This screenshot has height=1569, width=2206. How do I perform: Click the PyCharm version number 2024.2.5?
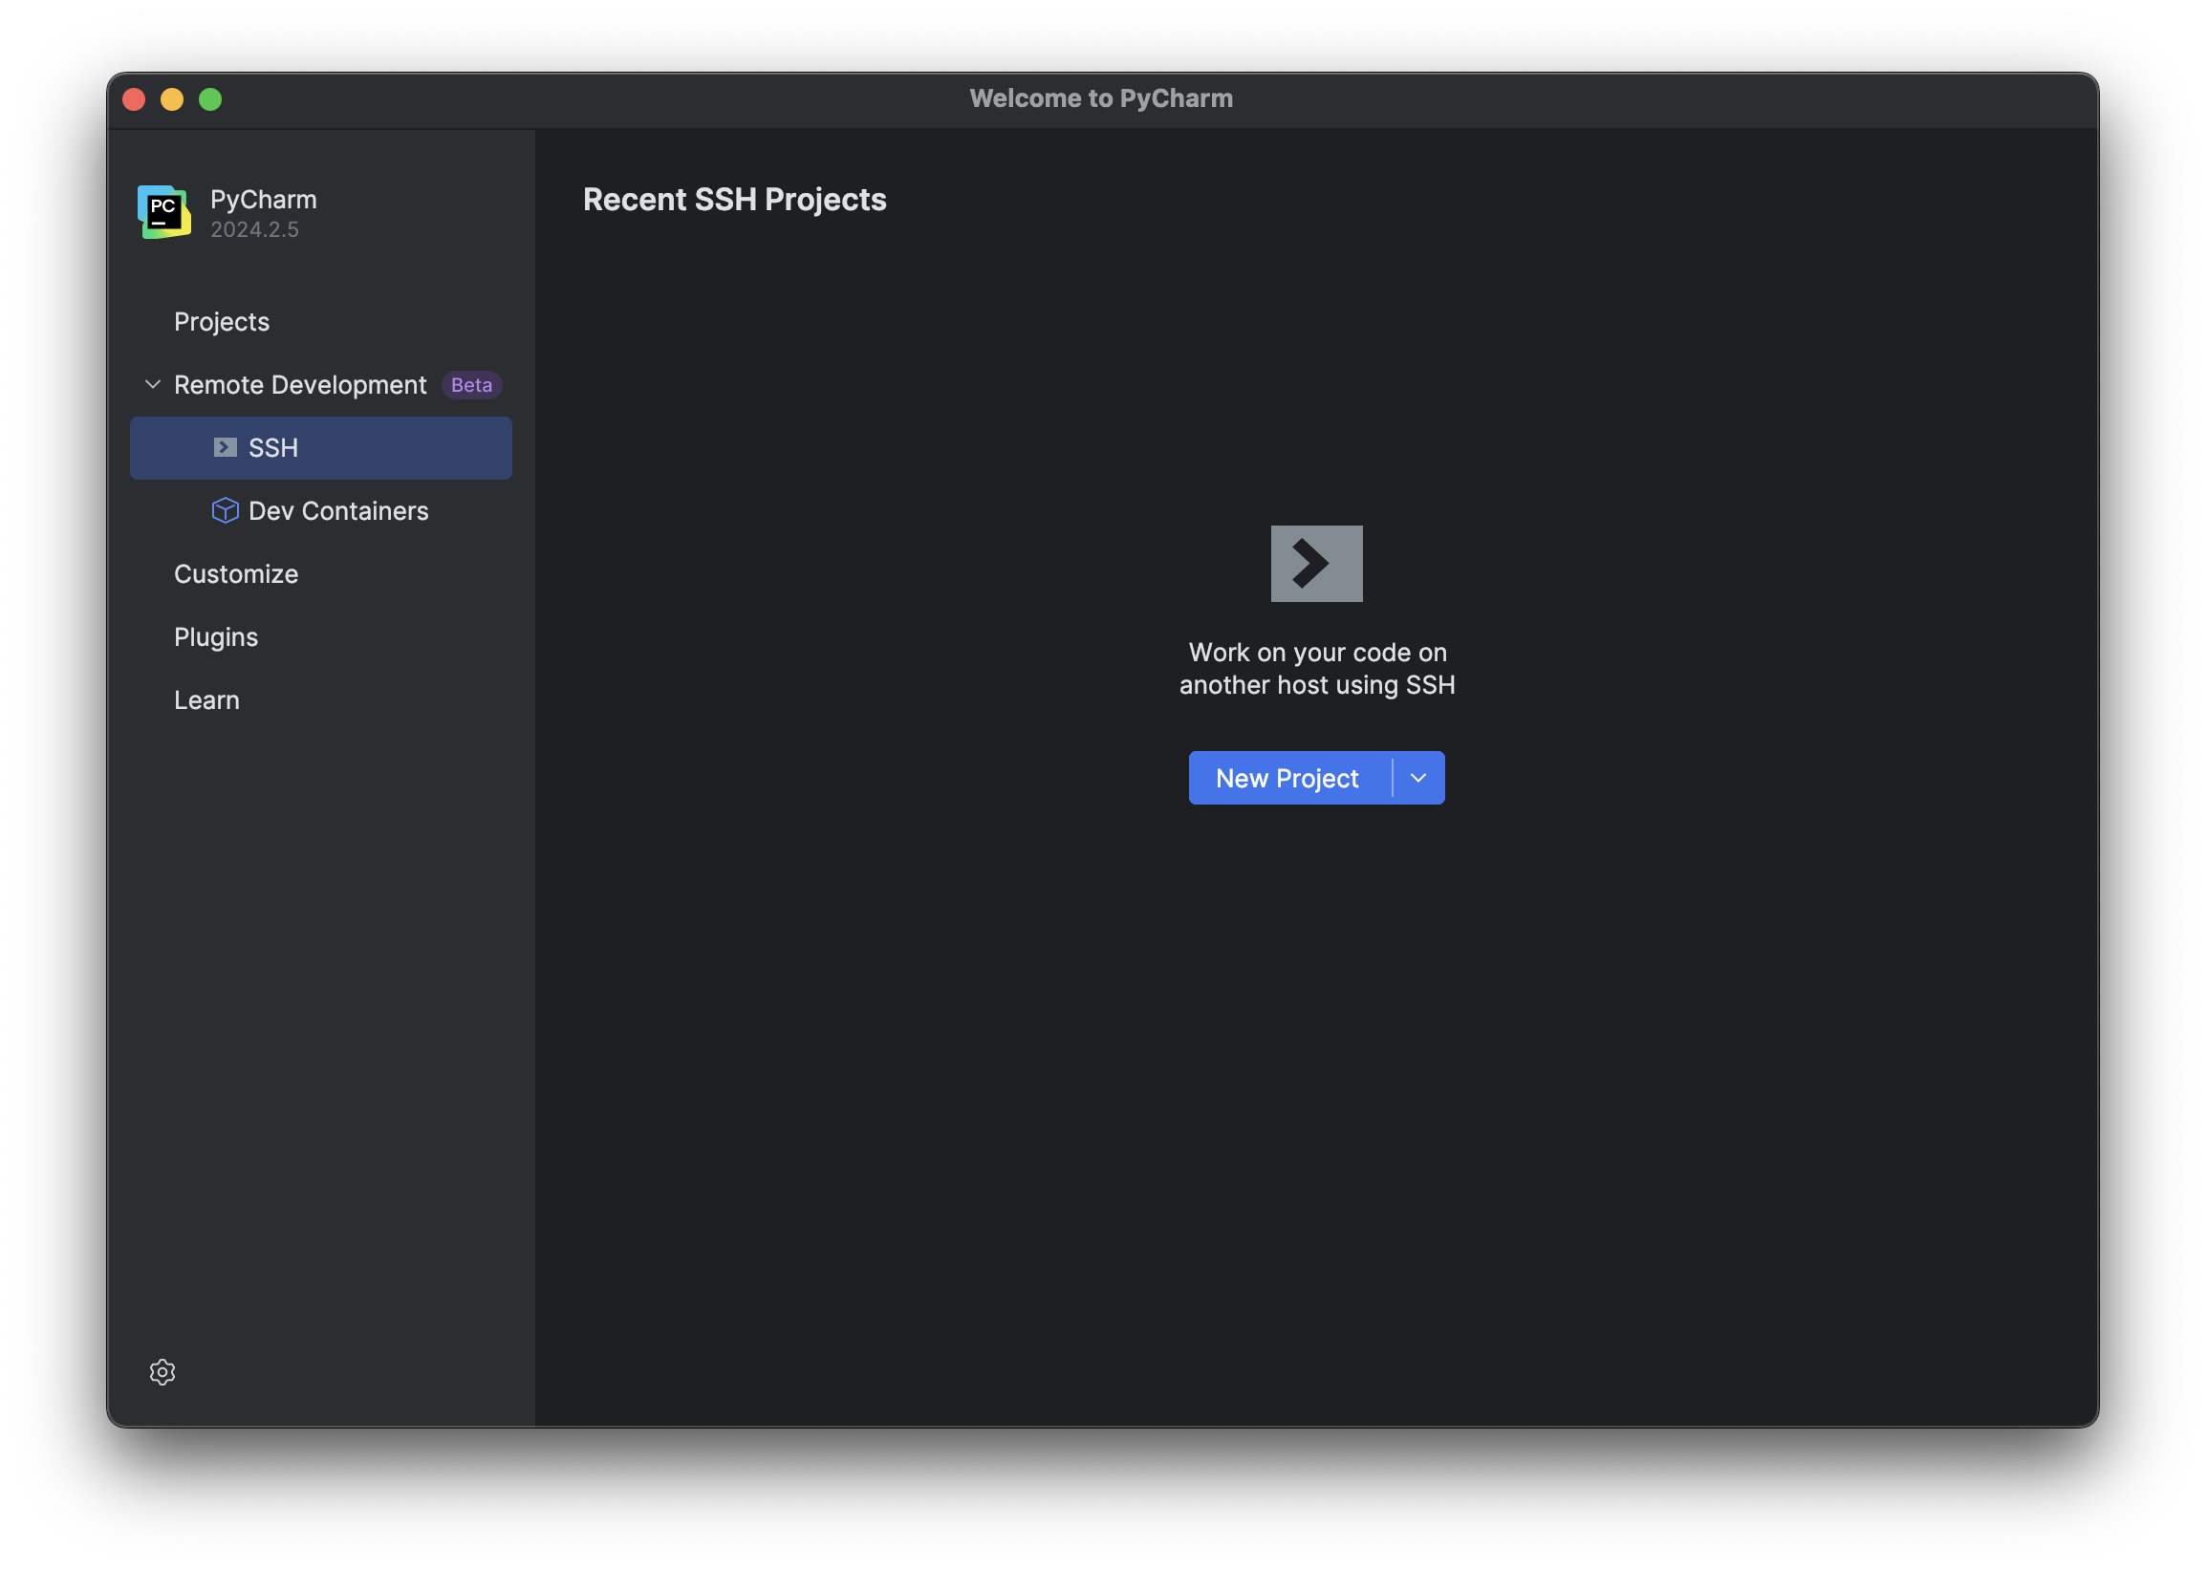pyautogui.click(x=253, y=230)
